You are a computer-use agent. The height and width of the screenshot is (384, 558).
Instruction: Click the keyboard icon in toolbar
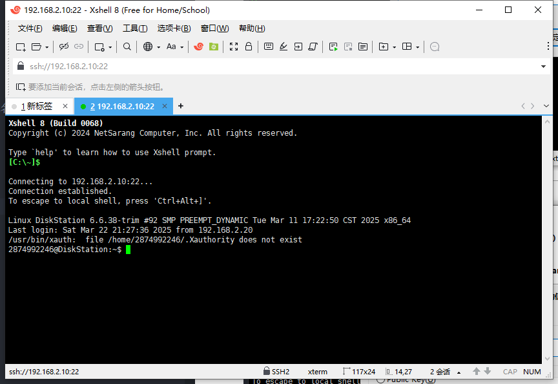pyautogui.click(x=268, y=47)
